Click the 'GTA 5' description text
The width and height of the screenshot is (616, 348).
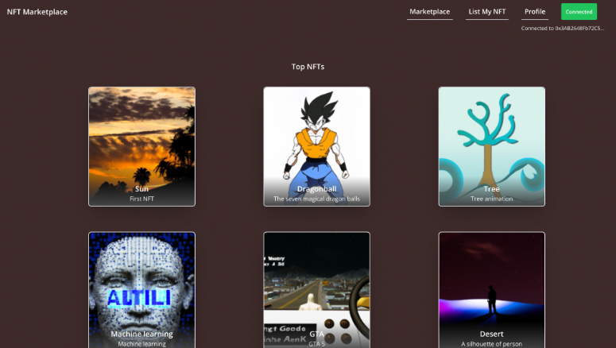(316, 344)
